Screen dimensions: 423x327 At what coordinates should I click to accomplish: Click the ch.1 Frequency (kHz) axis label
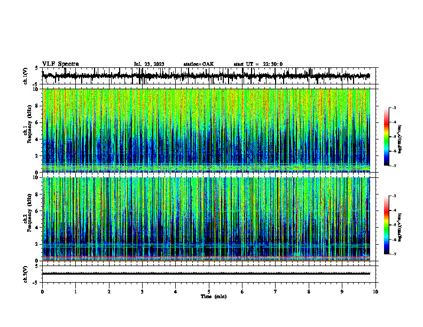click(28, 130)
